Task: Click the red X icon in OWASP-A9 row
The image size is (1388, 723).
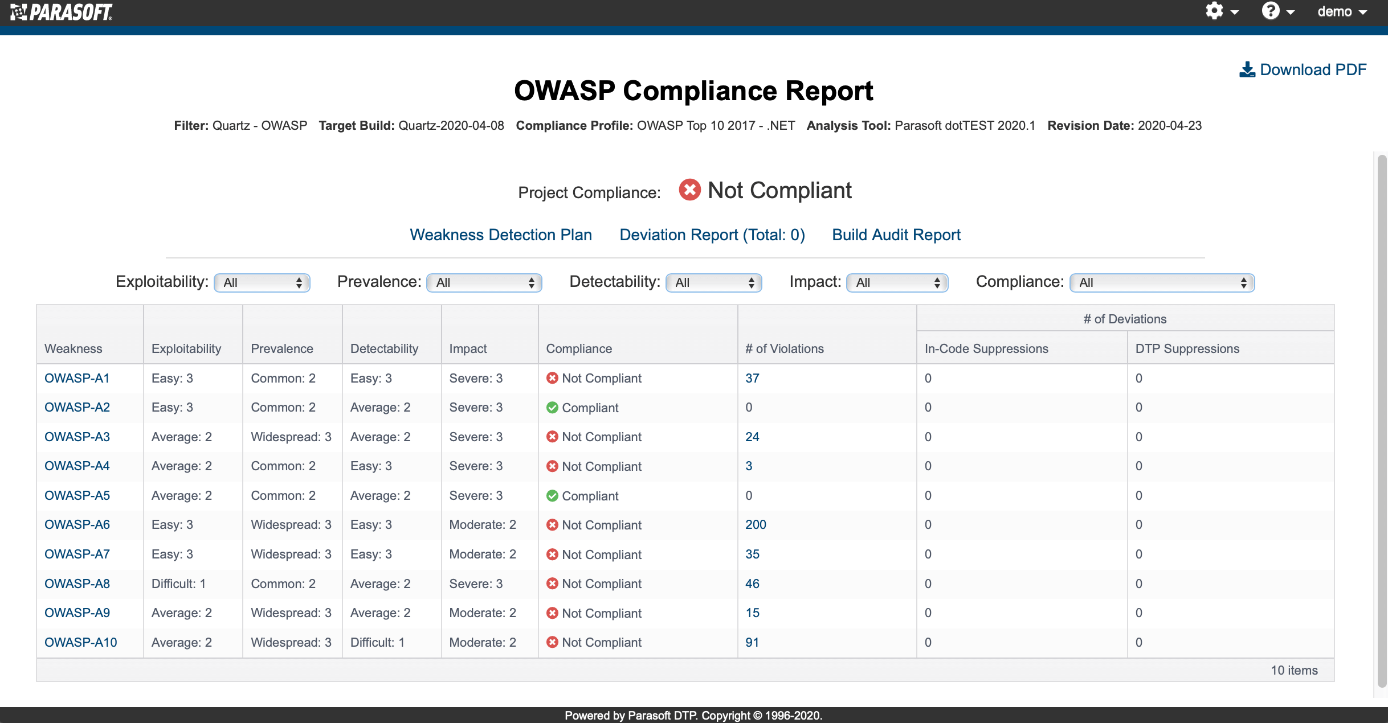Action: 552,613
